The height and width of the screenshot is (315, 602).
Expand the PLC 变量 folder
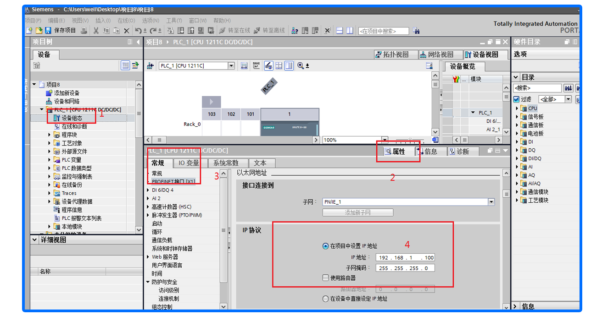click(x=50, y=160)
